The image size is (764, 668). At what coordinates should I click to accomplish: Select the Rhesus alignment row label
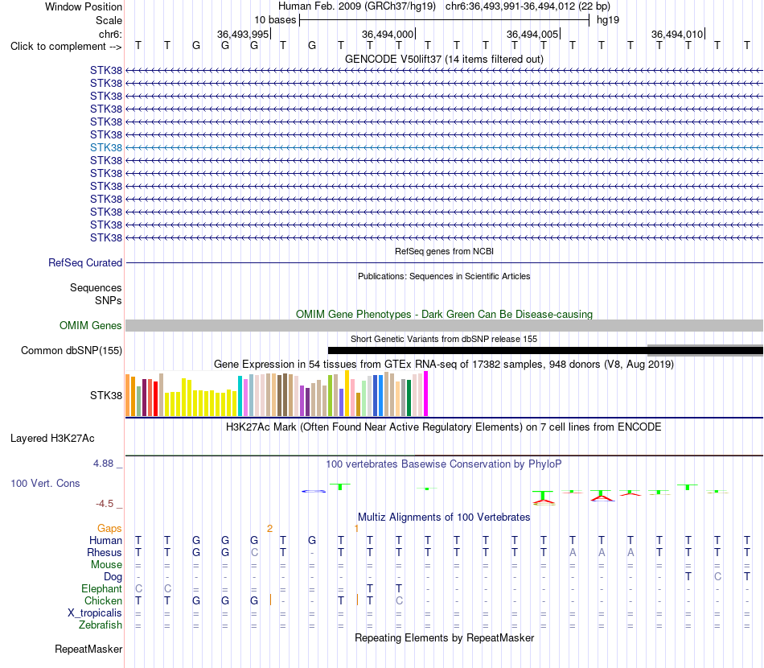[x=105, y=552]
